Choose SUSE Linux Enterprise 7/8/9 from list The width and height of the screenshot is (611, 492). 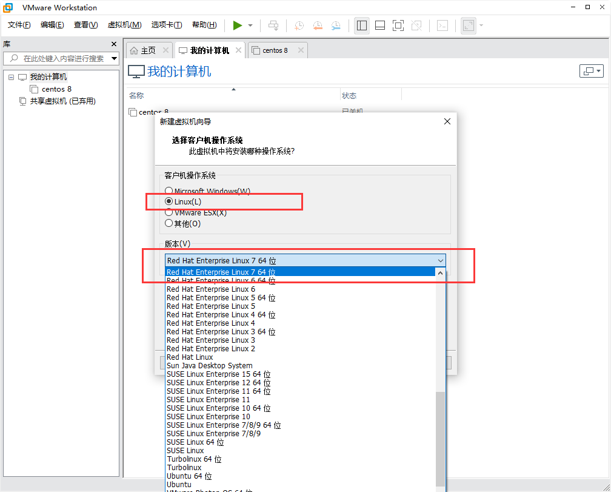tap(300, 434)
